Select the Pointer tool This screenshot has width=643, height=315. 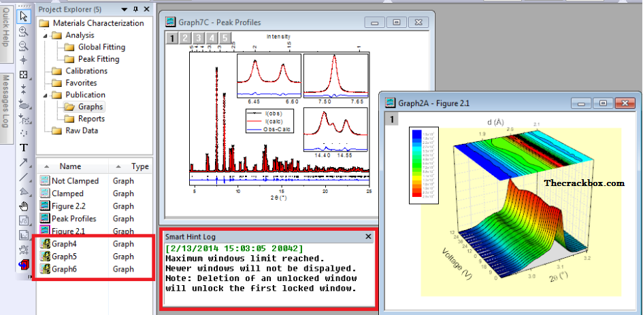pos(24,16)
